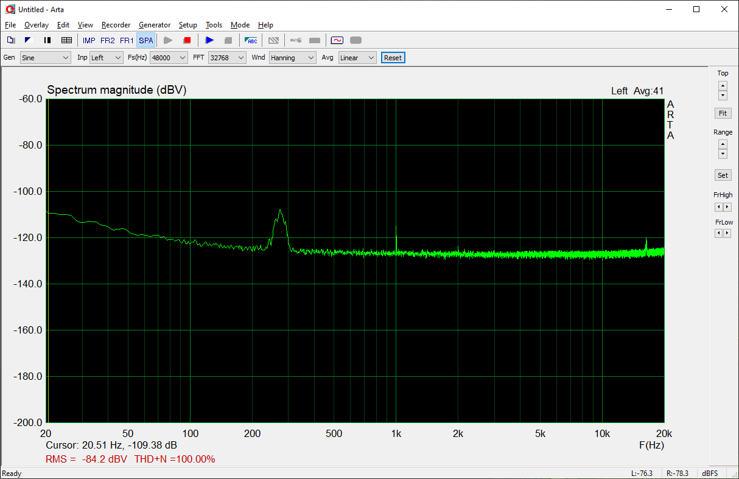Click FrHigh left arrow

pos(718,208)
